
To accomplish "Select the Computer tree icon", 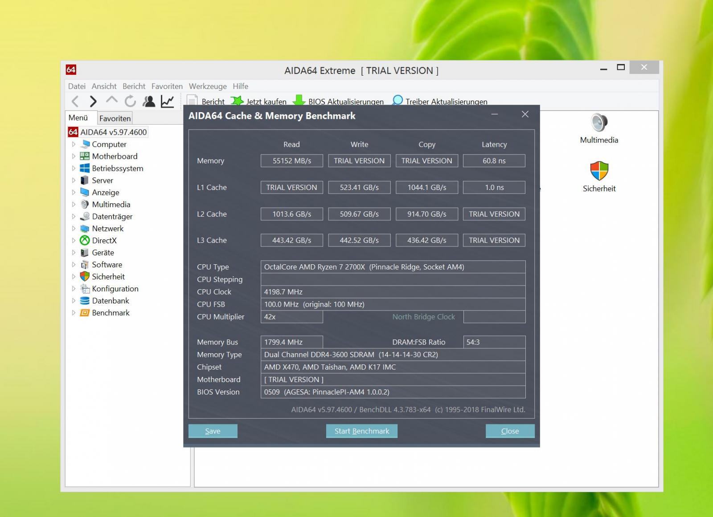I will (x=85, y=144).
